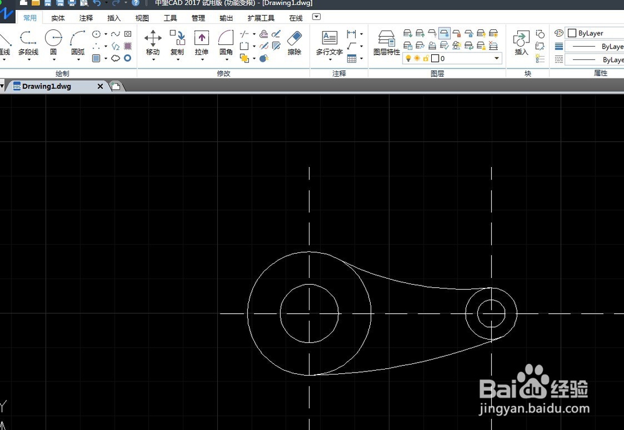Click the layer 0 color swatch
The width and height of the screenshot is (624, 430).
(436, 59)
